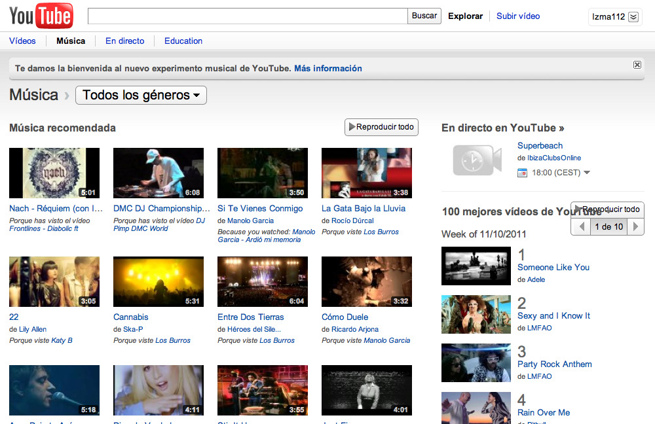Image resolution: width=655 pixels, height=424 pixels.
Task: Go to previous page of top 100 videos
Action: (581, 226)
